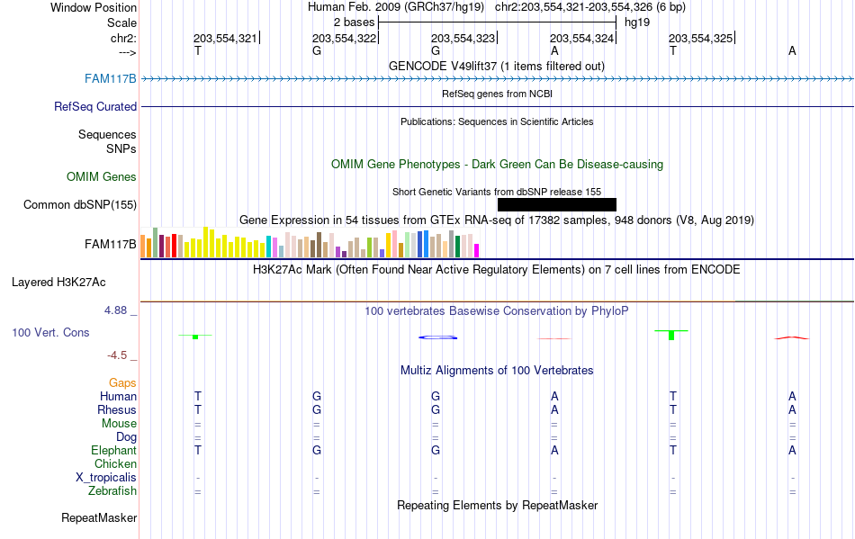Viewport: 855px width, 539px height.
Task: Click the 'GENCODE V49lift37 (1 items filtered out)' title
Action: point(497,66)
